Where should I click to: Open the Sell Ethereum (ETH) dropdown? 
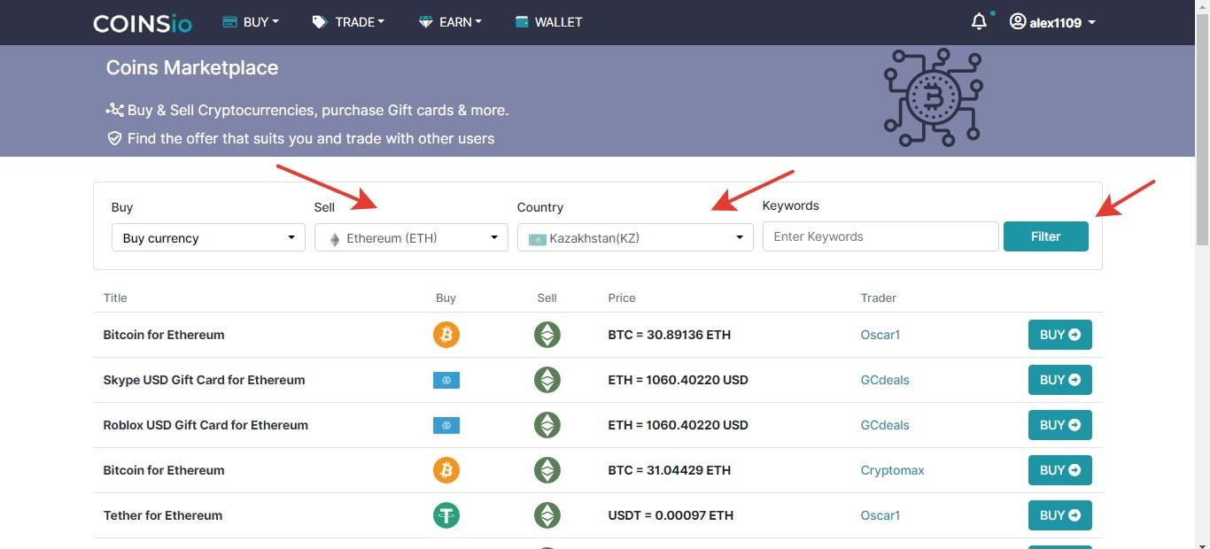pos(411,237)
